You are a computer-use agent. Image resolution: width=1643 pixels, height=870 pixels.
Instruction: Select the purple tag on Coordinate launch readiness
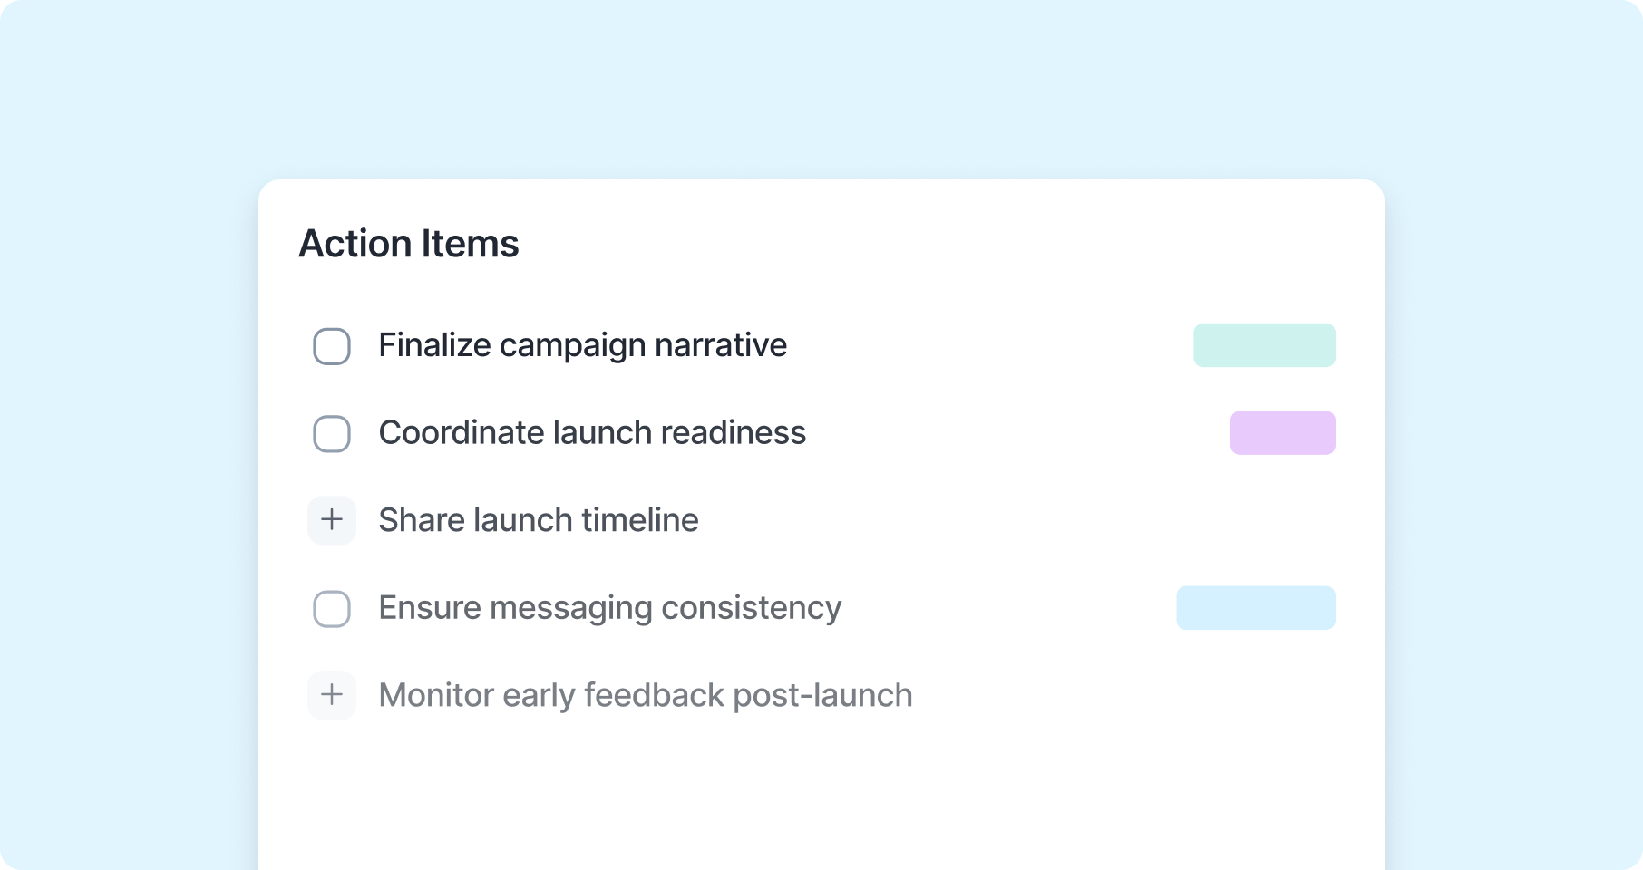click(x=1282, y=432)
